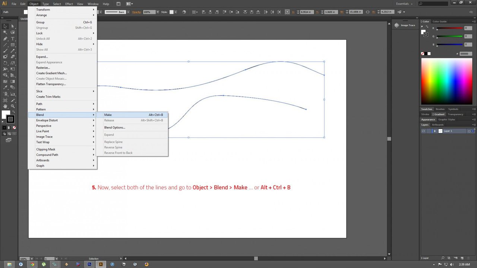Expand Layer 1 disclosure triangle
This screenshot has height=268, width=477.
tap(435, 131)
